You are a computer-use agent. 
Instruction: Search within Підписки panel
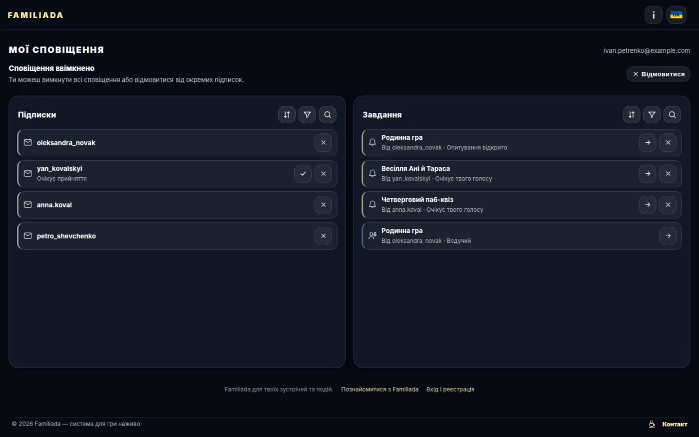[328, 114]
